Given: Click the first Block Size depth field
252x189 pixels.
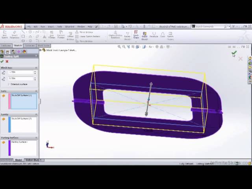Looking at the screenshot, I should [x=21, y=72].
